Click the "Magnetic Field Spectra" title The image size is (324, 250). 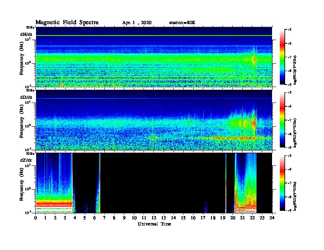tap(67, 22)
